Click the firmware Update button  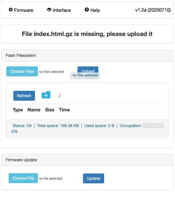point(93,178)
